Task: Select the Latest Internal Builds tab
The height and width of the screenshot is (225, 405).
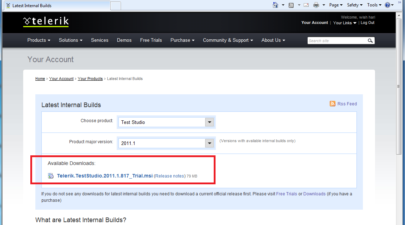Action: tap(57, 5)
